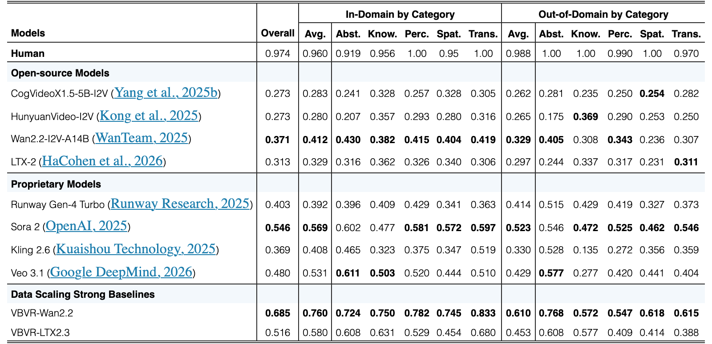Select the CogVideoX1.5-5B-I2V model name
712x344 pixels.
pos(60,93)
